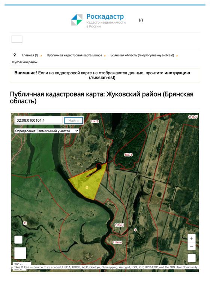Click the larger white square above scale bar

pyautogui.click(x=20, y=253)
